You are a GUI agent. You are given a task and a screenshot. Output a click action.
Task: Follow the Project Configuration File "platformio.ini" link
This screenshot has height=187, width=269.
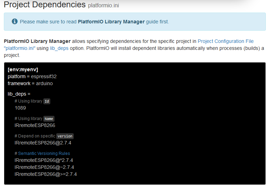(x=225, y=41)
